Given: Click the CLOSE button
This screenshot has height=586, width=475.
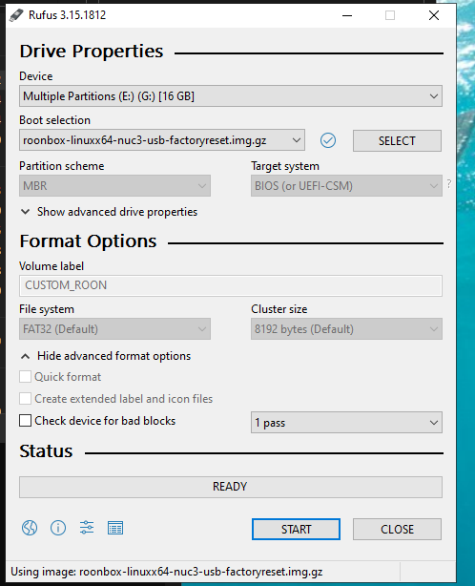Looking at the screenshot, I should point(397,529).
